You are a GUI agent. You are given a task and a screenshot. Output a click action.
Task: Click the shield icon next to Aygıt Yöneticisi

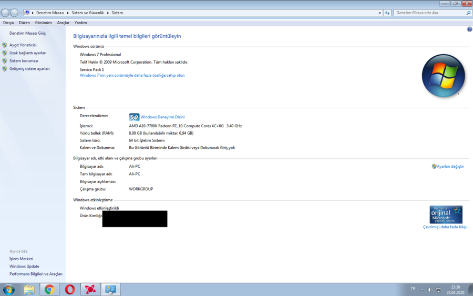click(5, 45)
